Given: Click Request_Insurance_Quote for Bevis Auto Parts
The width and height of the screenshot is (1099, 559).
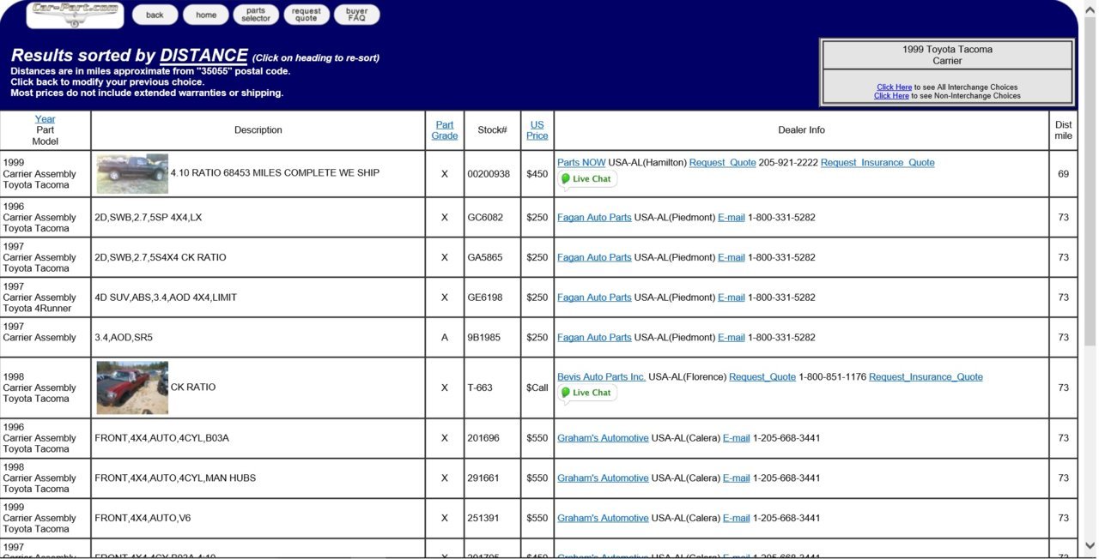Looking at the screenshot, I should point(926,377).
